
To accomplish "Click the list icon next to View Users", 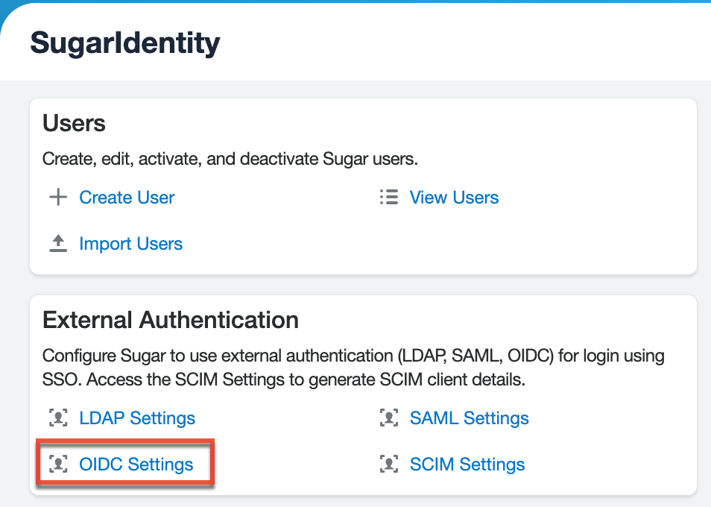I will point(388,197).
